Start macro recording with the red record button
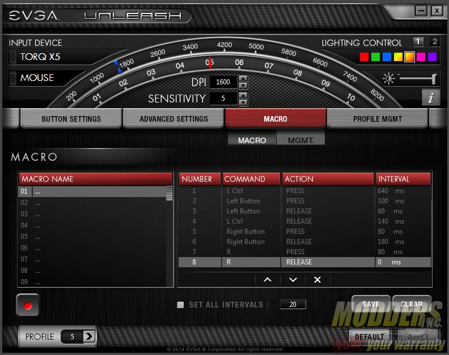Screen dimensions: 449x355 27,305
